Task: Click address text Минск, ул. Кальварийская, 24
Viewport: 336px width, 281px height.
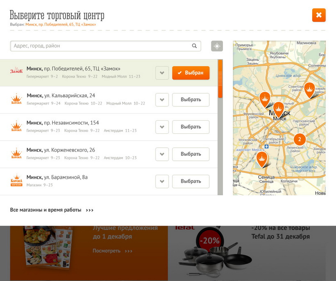Action: pyautogui.click(x=61, y=96)
